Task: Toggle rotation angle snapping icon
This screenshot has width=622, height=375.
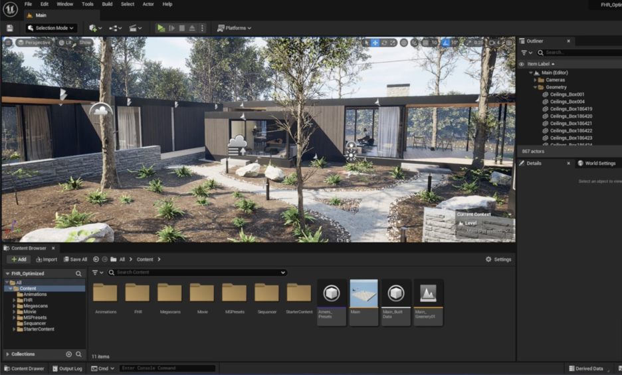Action: 445,43
